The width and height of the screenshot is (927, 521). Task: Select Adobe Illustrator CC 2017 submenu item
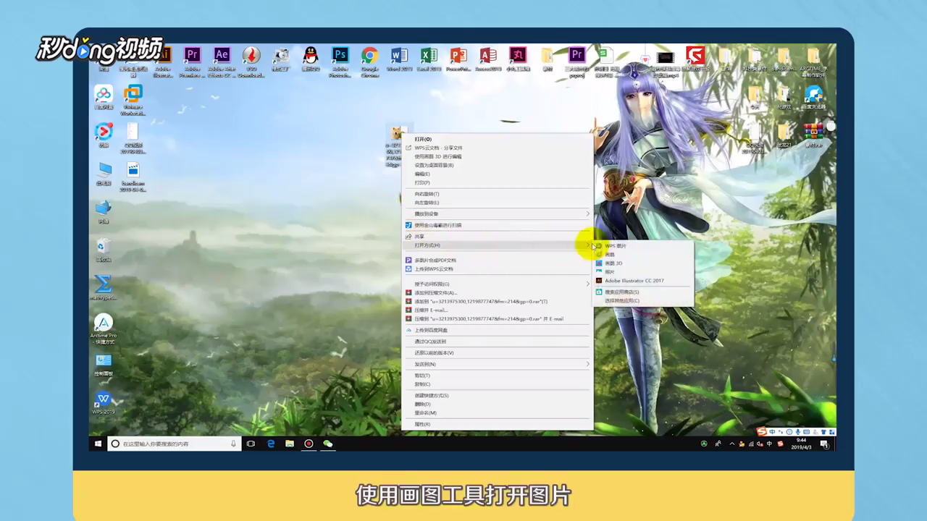(x=643, y=281)
